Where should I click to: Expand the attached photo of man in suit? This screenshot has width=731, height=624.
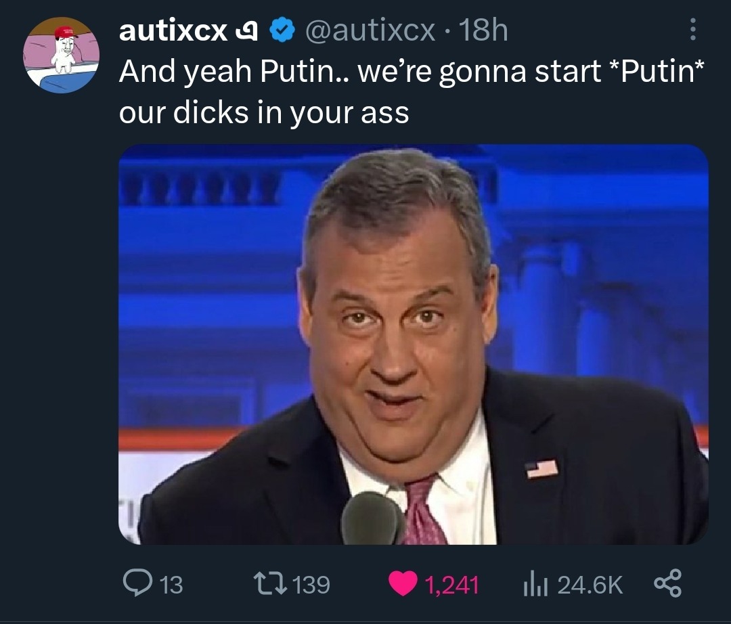coord(414,344)
